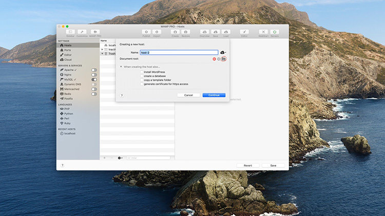This screenshot has width=385, height=216.
Task: Click the gray circle icon beside document root
Action: [219, 59]
